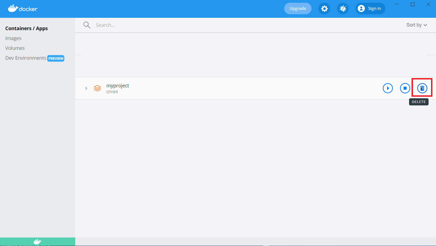Screen dimensions: 436x246
Task: Select the myproject app name
Action: coord(118,86)
